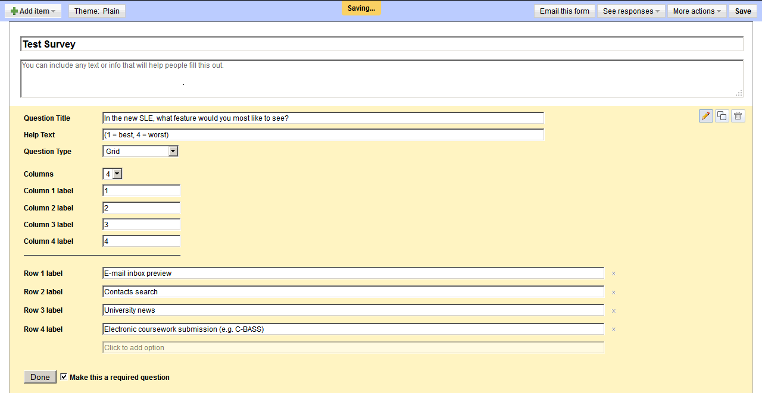Click the Done button
This screenshot has height=393, width=762.
coord(40,377)
